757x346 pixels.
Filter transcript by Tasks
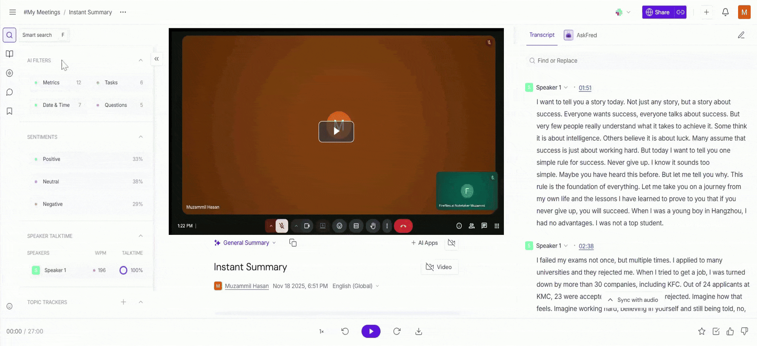[x=120, y=83]
